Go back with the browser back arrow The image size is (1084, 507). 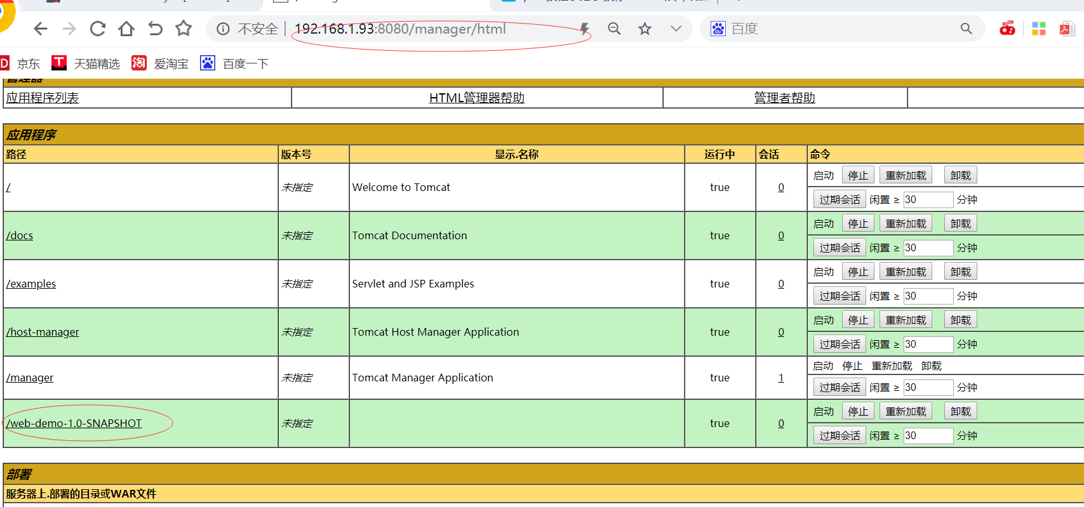(x=41, y=29)
